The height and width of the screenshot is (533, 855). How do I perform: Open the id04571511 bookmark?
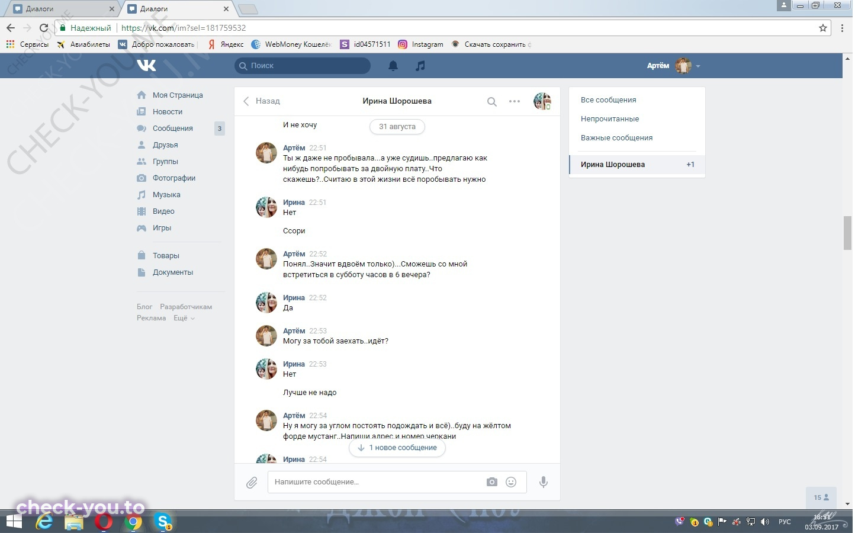365,44
